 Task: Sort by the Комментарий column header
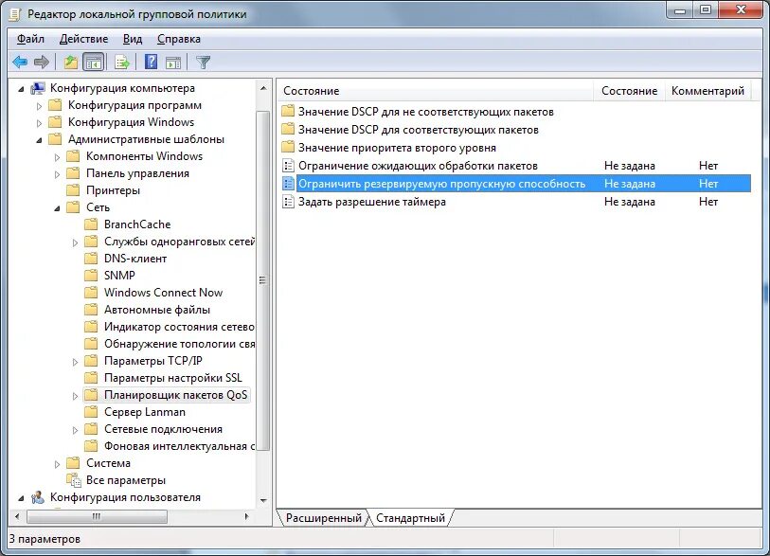tap(707, 91)
